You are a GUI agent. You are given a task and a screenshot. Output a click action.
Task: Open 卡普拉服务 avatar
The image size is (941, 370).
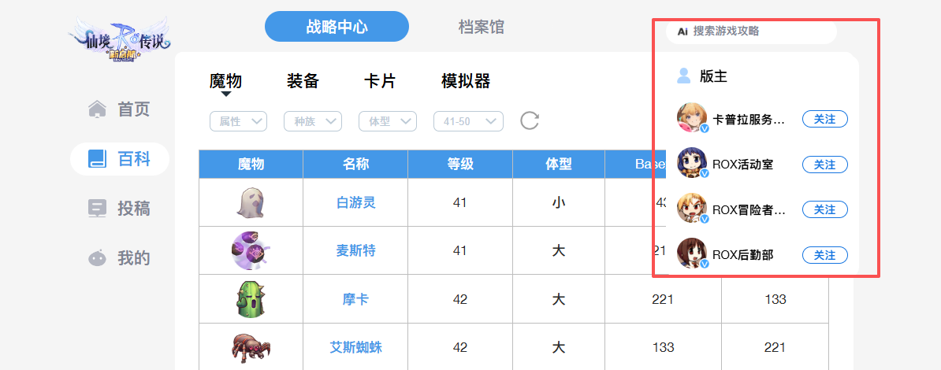pyautogui.click(x=692, y=118)
